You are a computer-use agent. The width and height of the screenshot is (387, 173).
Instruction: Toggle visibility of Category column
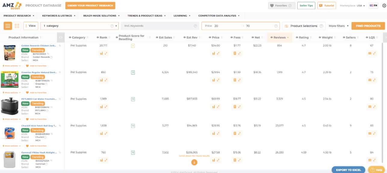70,37
